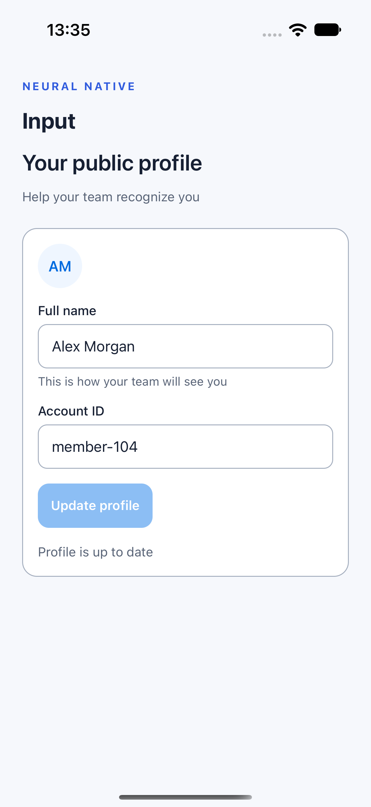
Task: Tap the AM avatar circle
Action: (x=60, y=266)
